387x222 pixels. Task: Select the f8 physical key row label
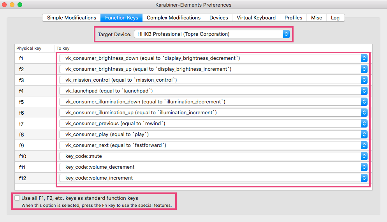[x=21, y=135]
